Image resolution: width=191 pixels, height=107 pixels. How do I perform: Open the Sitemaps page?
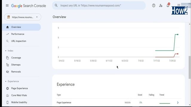tap(16, 65)
